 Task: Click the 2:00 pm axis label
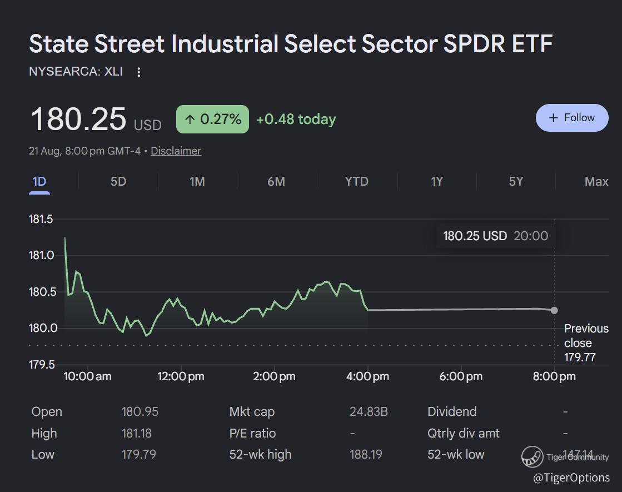point(274,376)
